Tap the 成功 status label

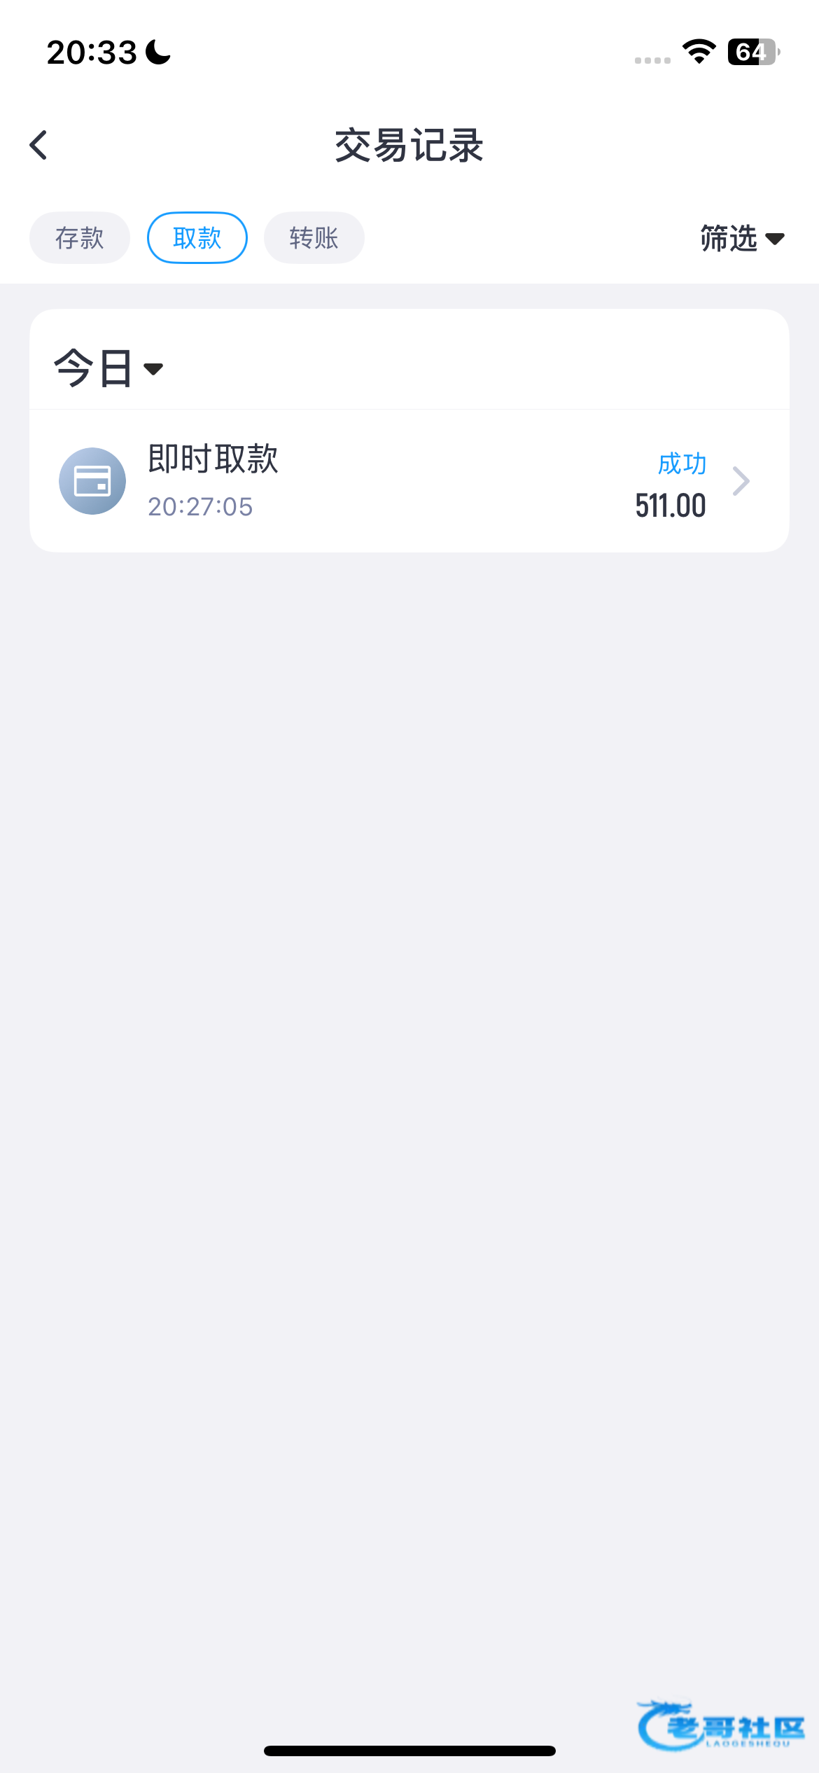pos(682,464)
